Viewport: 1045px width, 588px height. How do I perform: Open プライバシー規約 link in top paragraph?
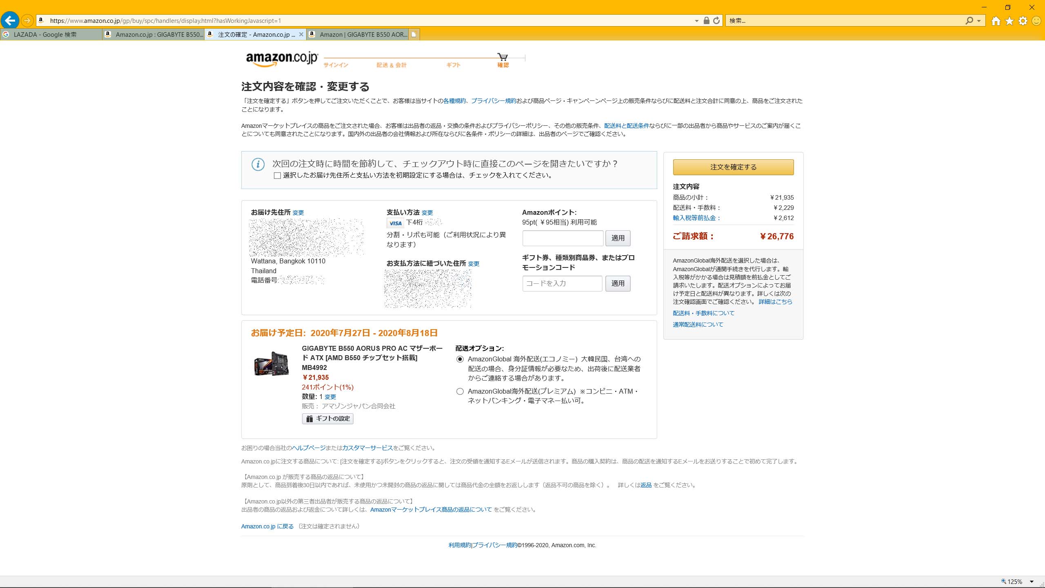(x=494, y=101)
